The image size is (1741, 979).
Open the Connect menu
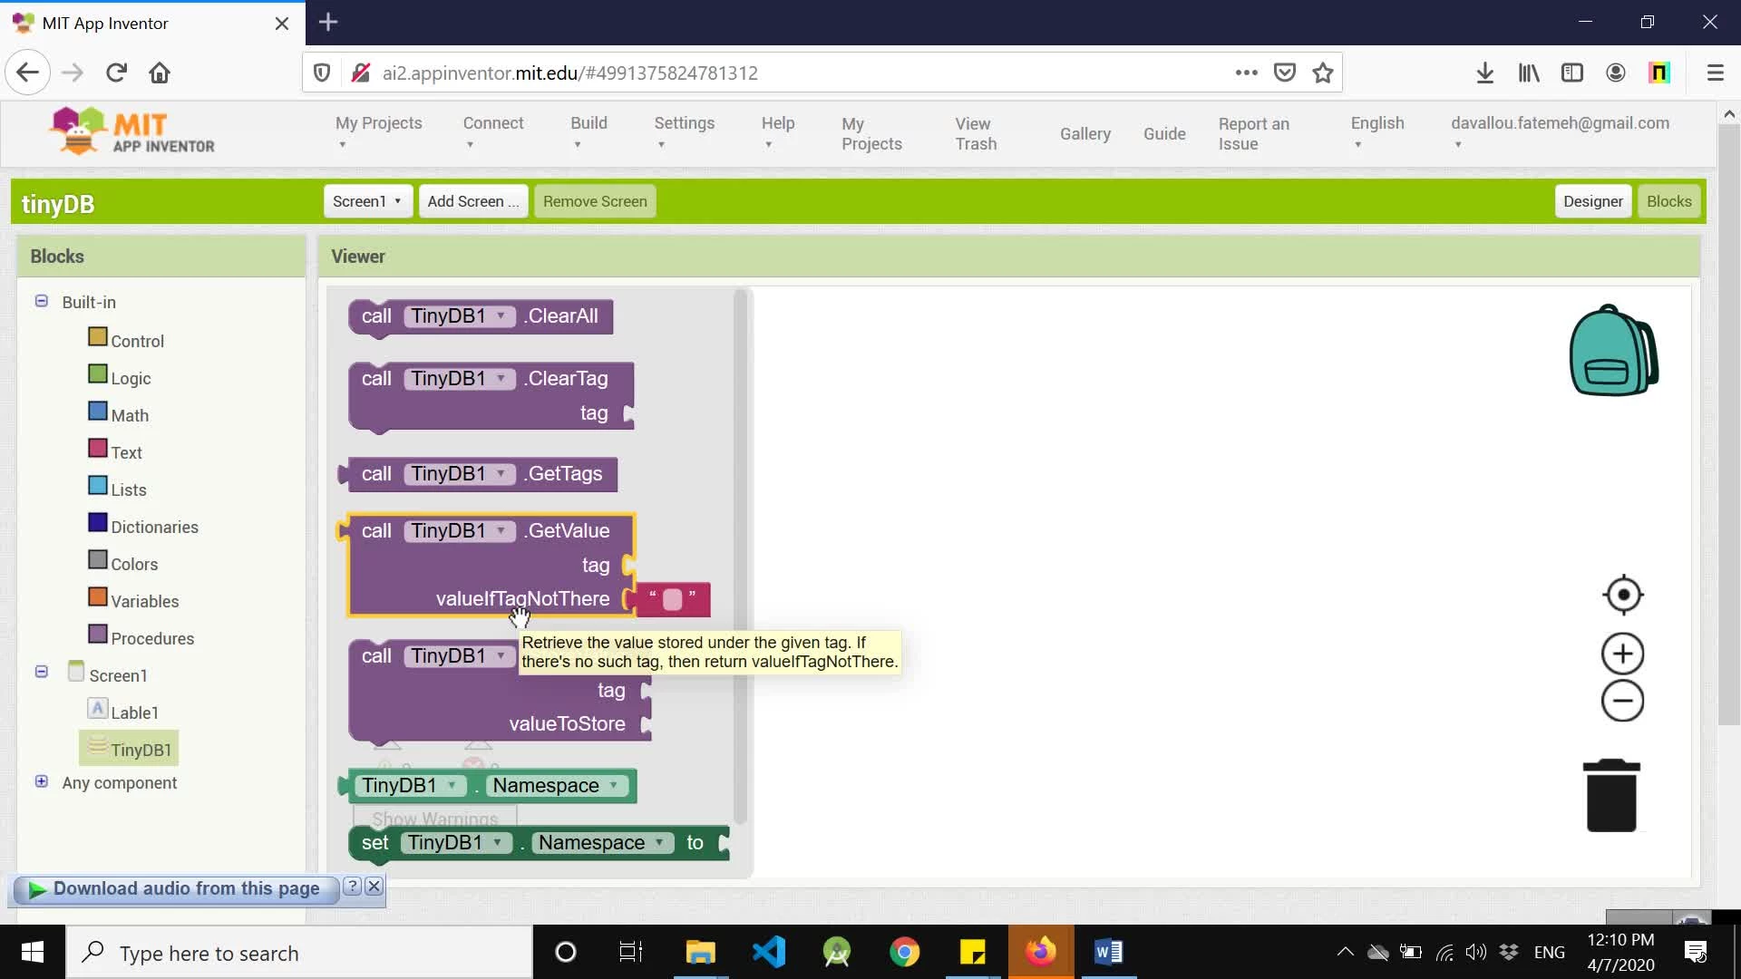[492, 132]
